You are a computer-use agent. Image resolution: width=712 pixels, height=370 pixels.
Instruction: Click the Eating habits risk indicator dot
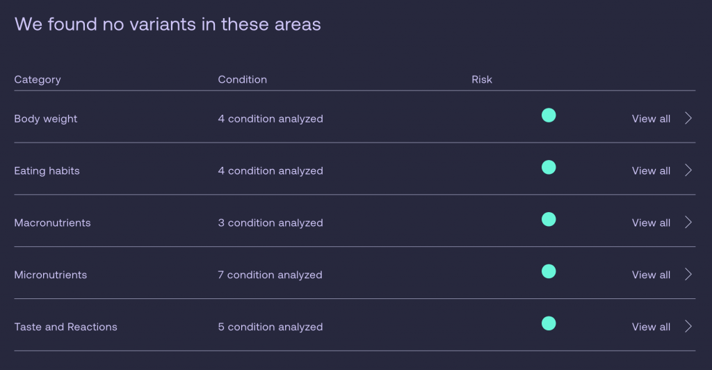click(x=549, y=167)
